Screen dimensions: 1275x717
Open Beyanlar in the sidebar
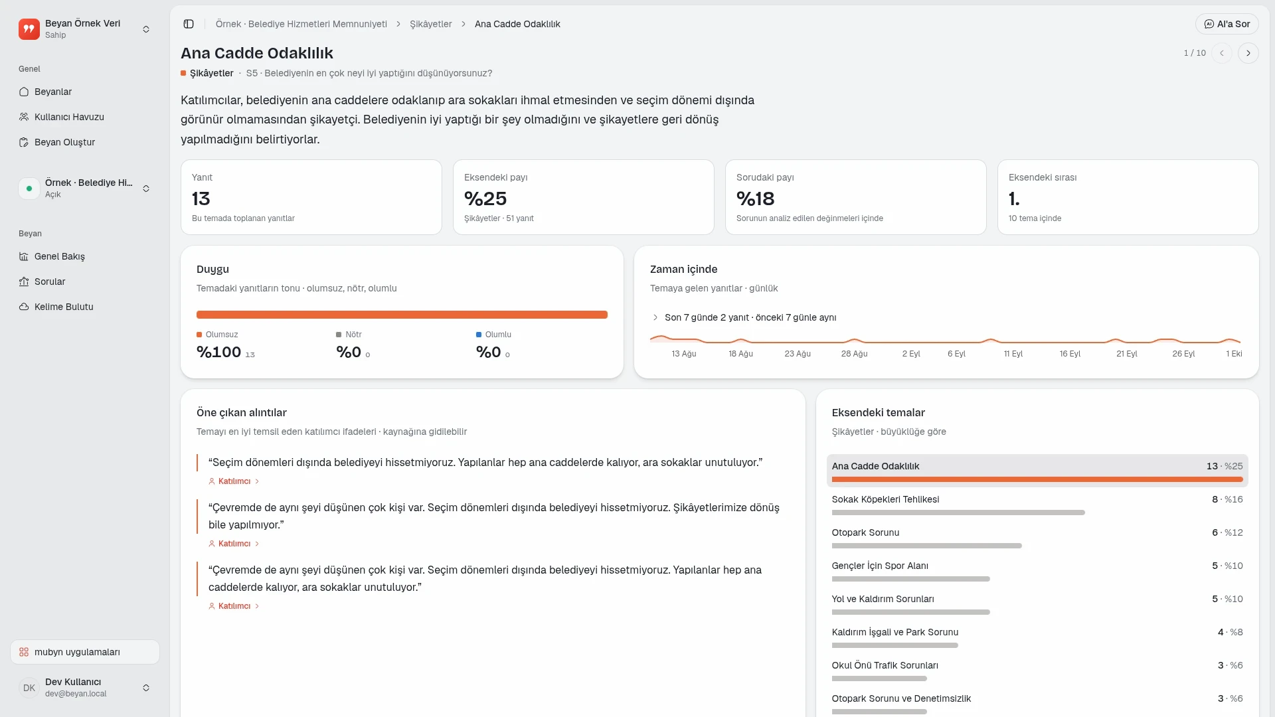[x=85, y=92]
